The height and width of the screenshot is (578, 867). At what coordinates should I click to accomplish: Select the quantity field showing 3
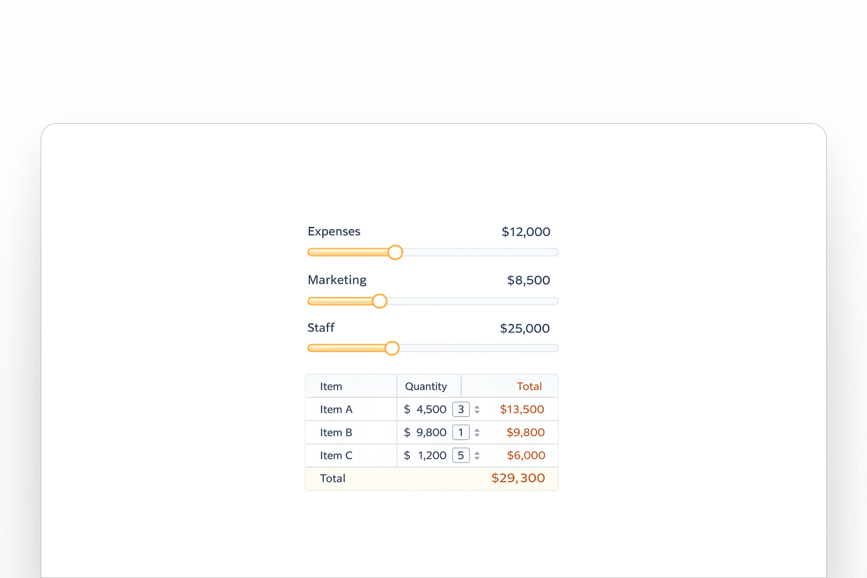[461, 409]
